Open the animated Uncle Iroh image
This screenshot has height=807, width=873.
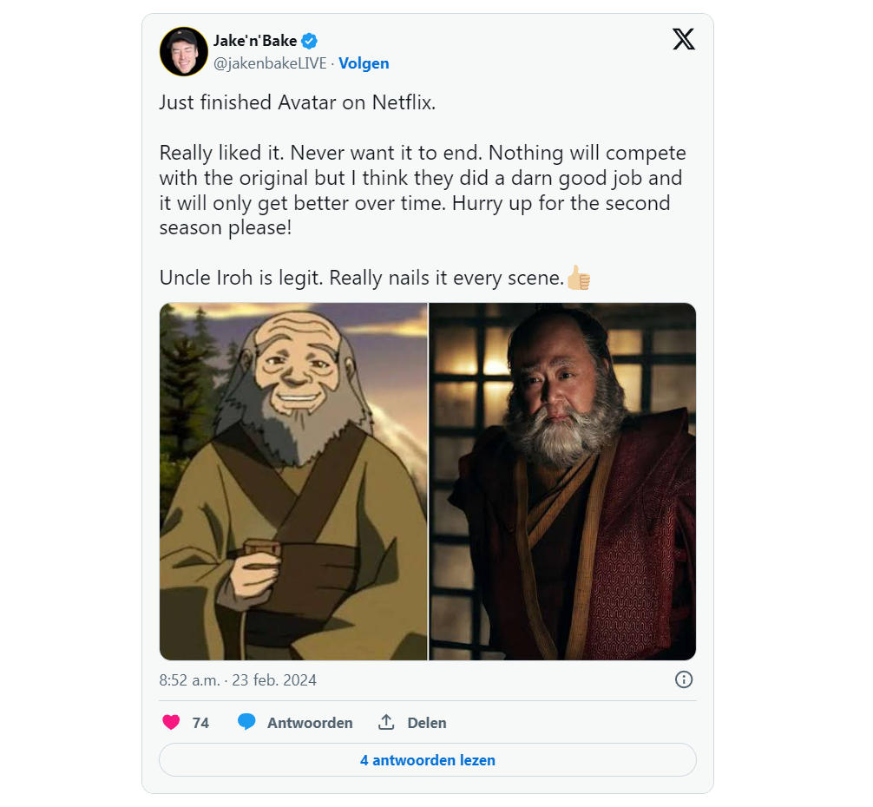(x=293, y=482)
